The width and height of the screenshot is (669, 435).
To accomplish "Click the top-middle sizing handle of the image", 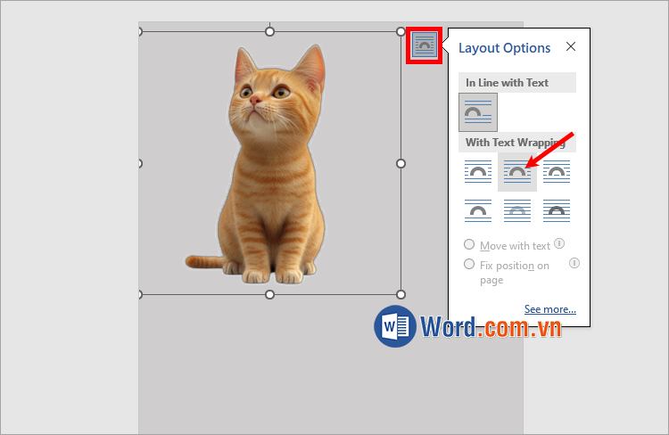I will pos(270,32).
